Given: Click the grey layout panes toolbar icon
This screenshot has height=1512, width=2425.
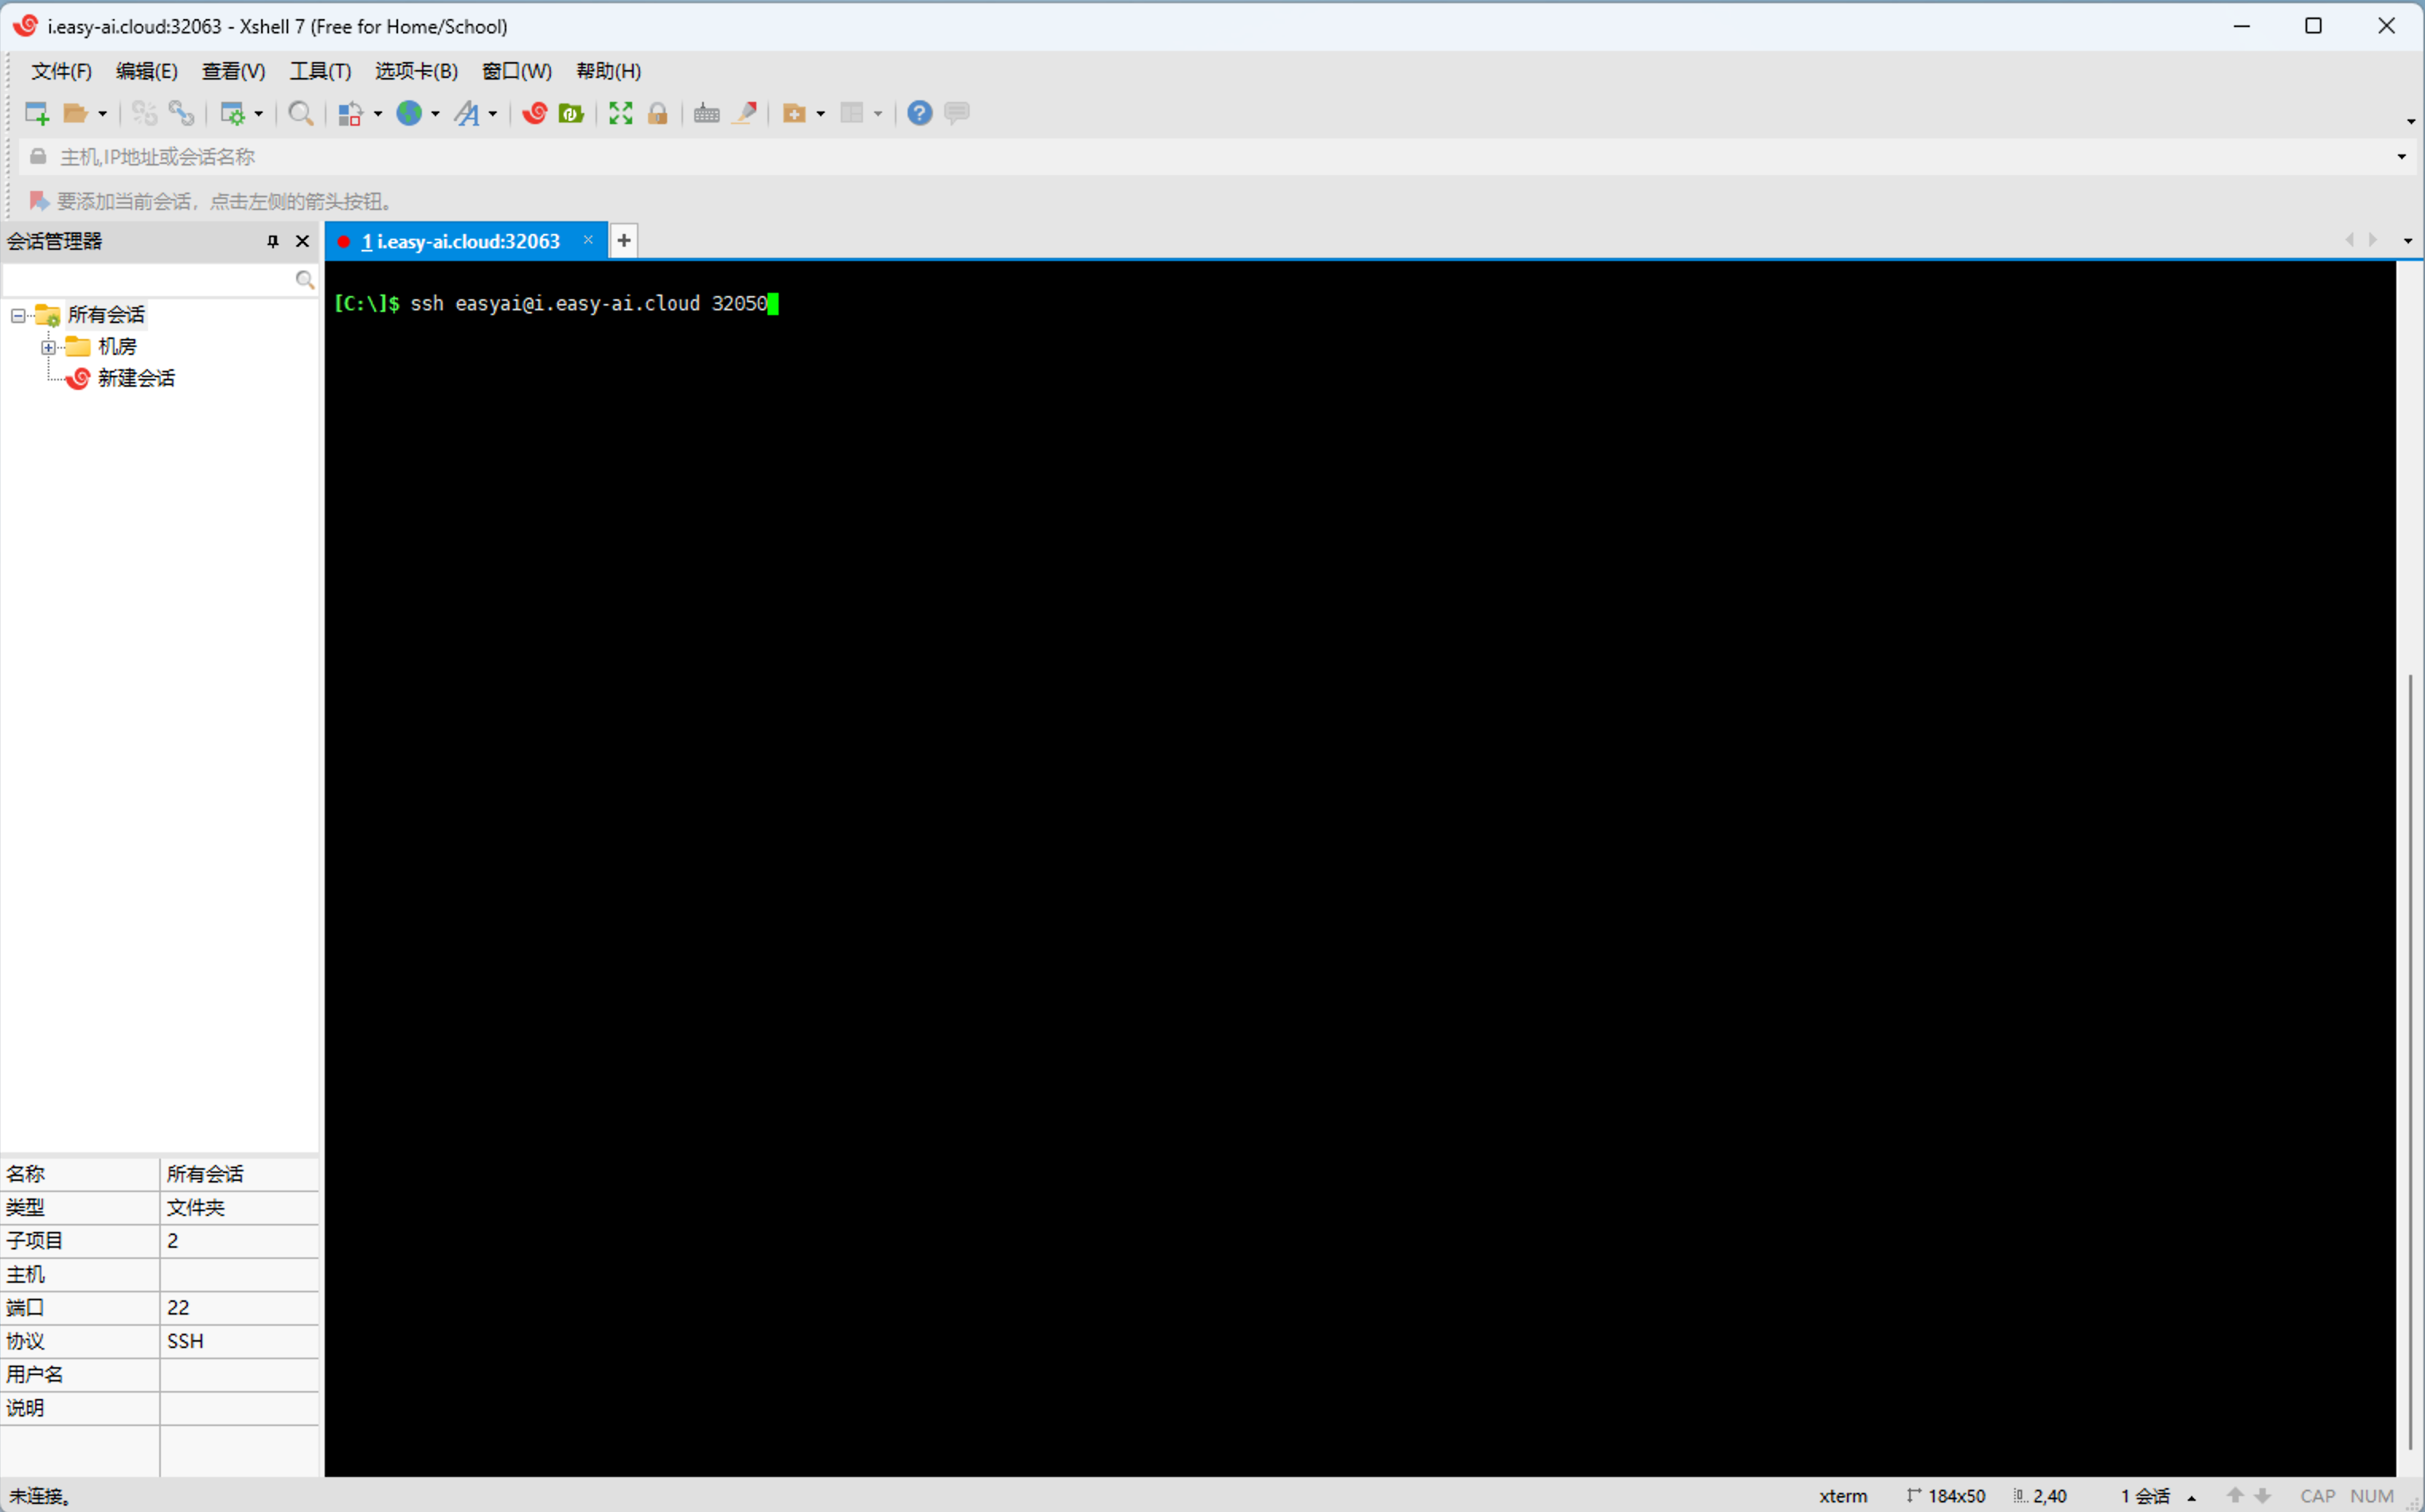Looking at the screenshot, I should (851, 113).
